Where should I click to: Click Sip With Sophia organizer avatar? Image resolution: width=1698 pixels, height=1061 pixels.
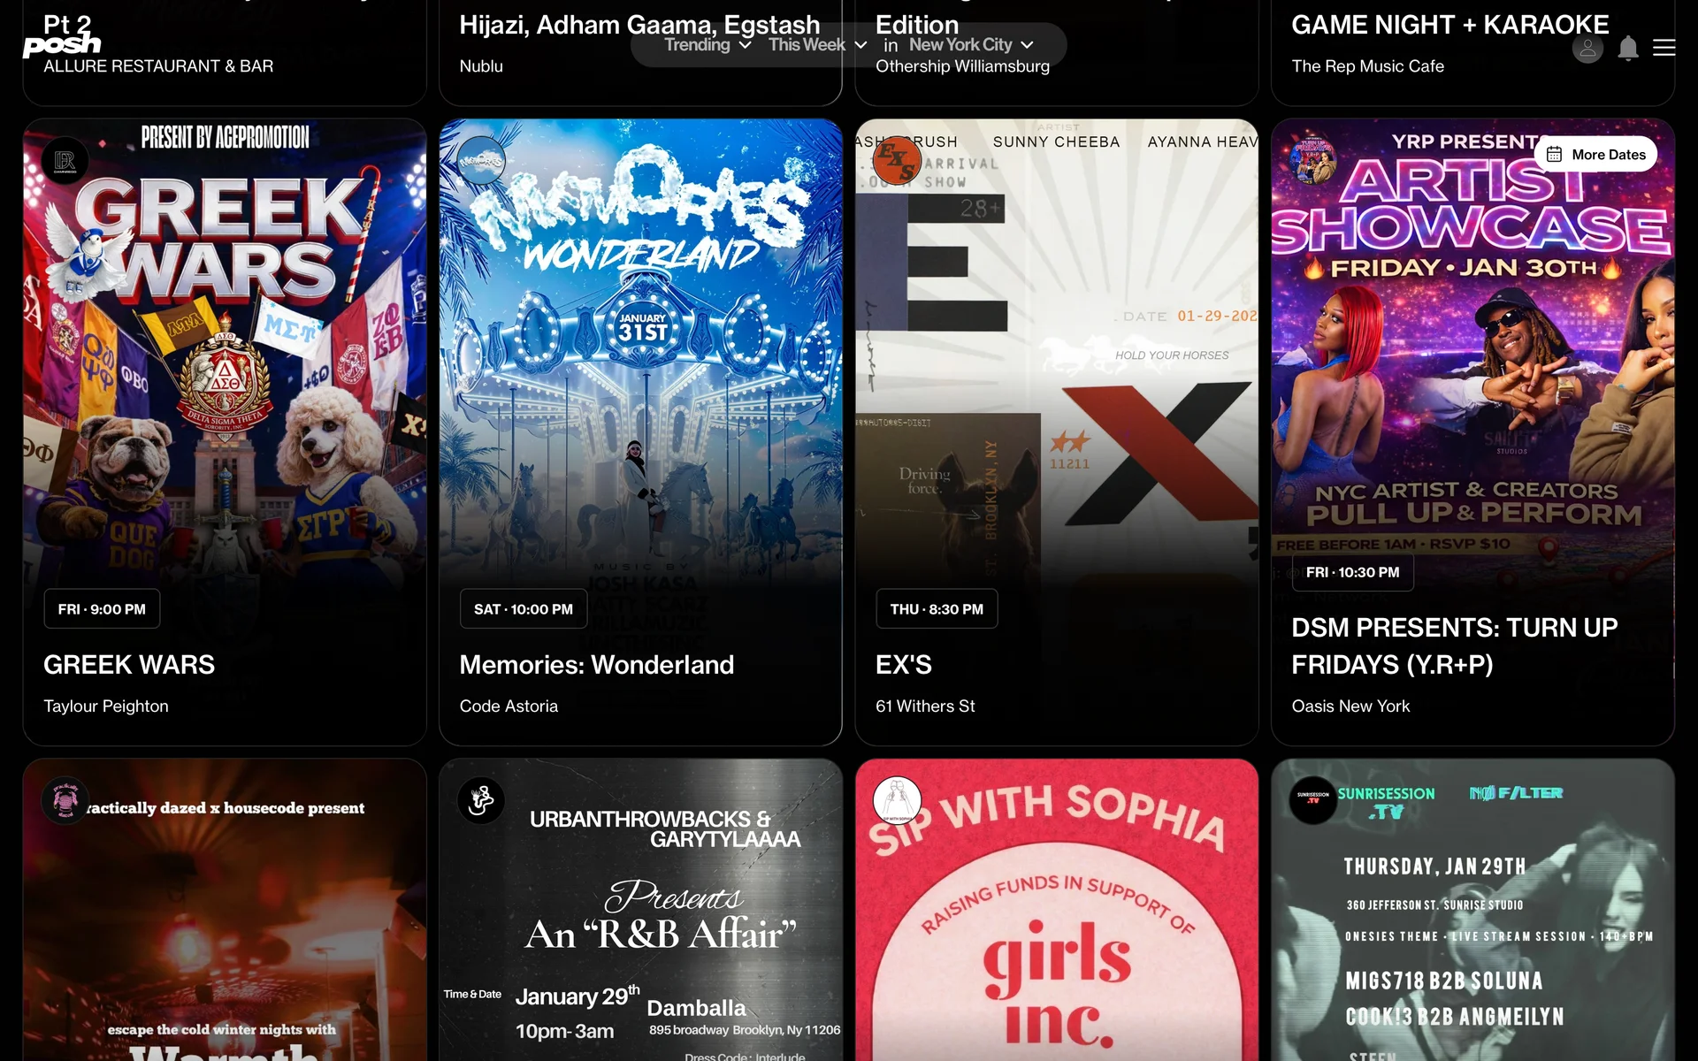tap(897, 800)
